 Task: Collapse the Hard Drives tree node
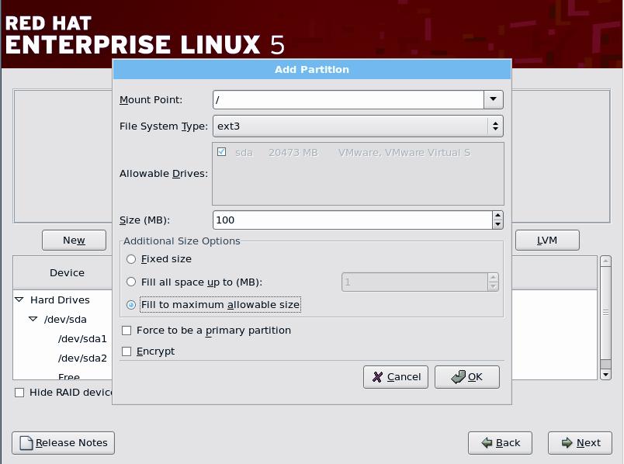[x=19, y=300]
